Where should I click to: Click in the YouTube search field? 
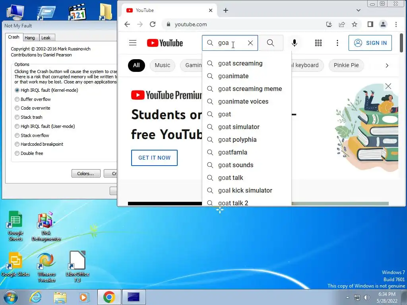click(230, 43)
